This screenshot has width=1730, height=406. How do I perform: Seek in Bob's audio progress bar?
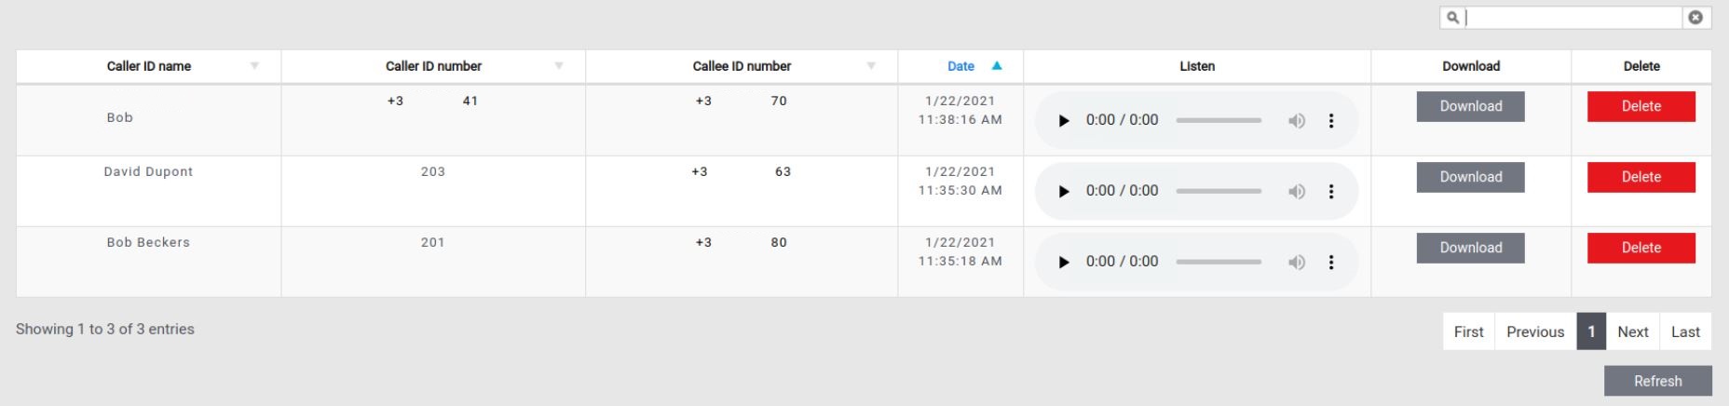(x=1219, y=121)
